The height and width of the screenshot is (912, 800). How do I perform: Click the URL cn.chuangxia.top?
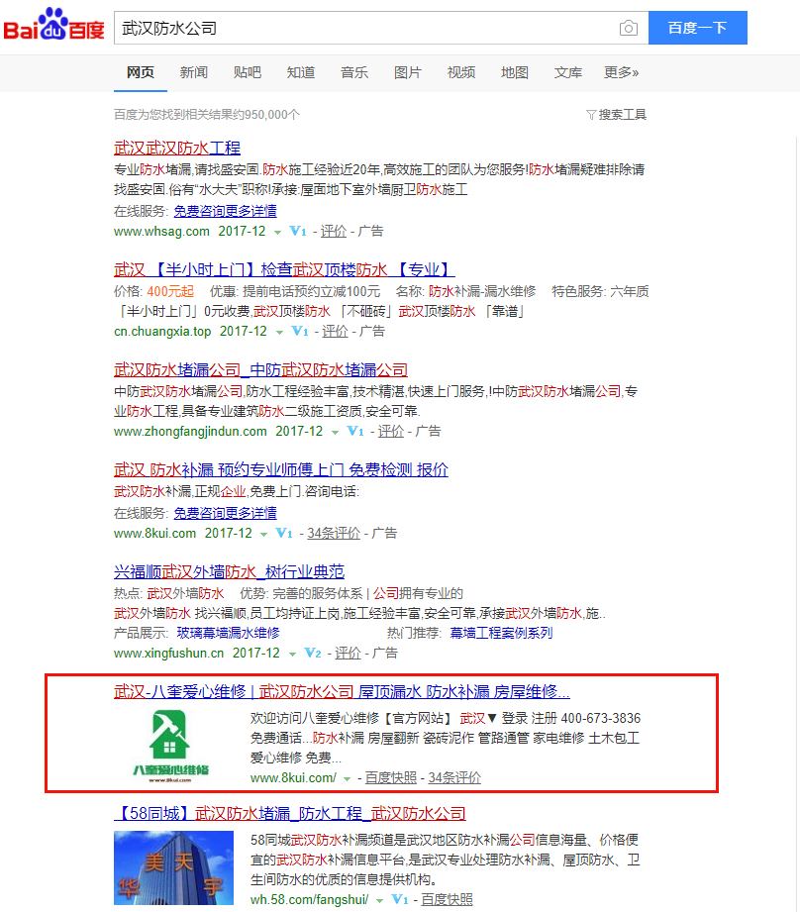click(162, 332)
